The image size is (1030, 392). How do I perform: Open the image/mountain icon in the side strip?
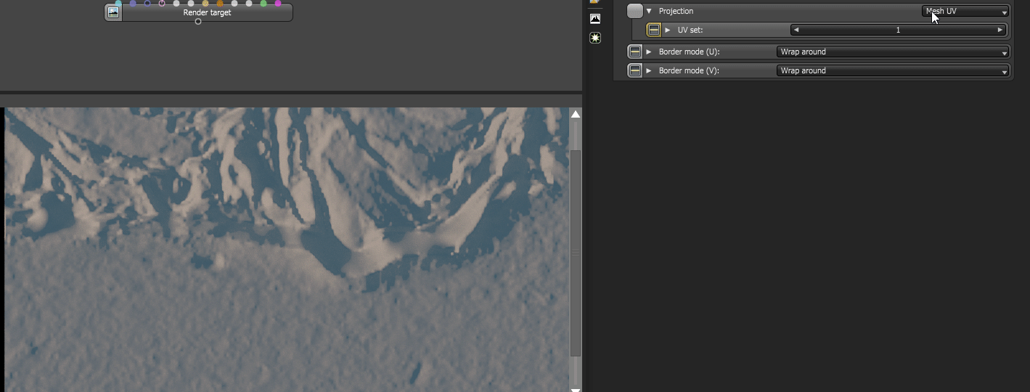click(595, 19)
